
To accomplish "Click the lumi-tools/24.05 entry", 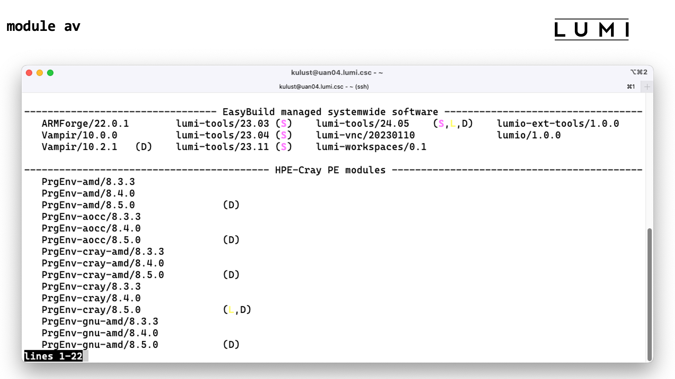I will click(362, 124).
